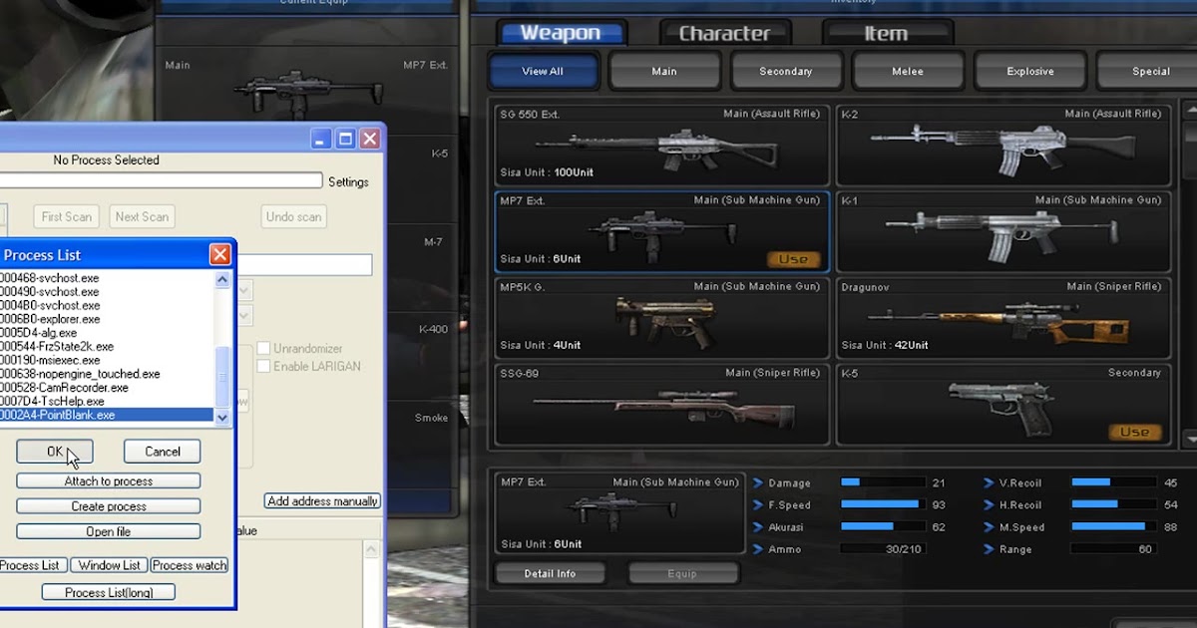This screenshot has height=628, width=1197.
Task: Click the address list scrollbar up arrow
Action: 371,550
